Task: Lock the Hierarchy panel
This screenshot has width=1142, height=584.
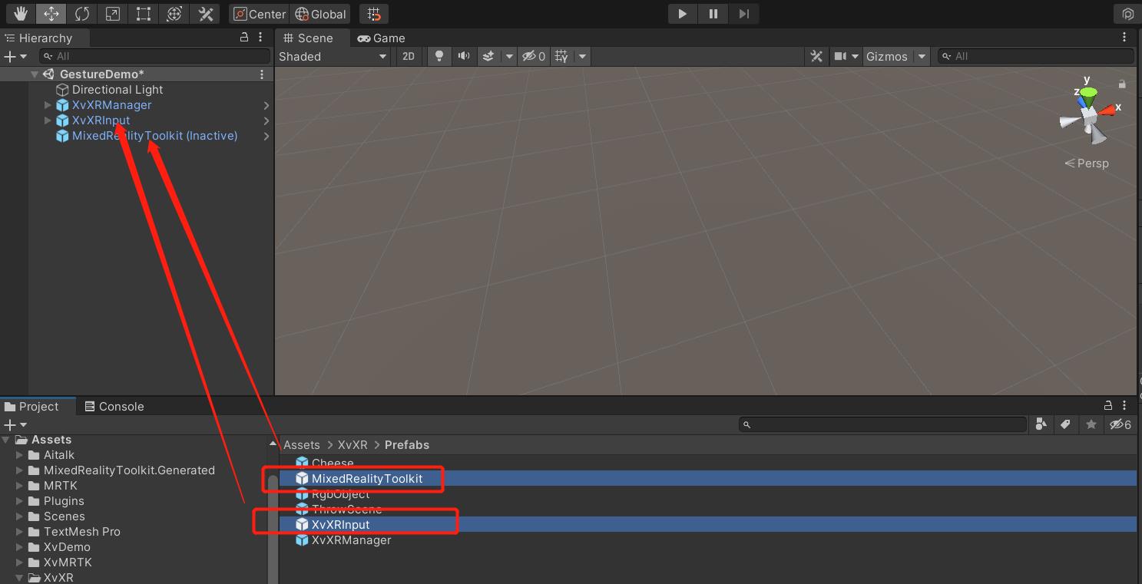Action: (x=244, y=37)
